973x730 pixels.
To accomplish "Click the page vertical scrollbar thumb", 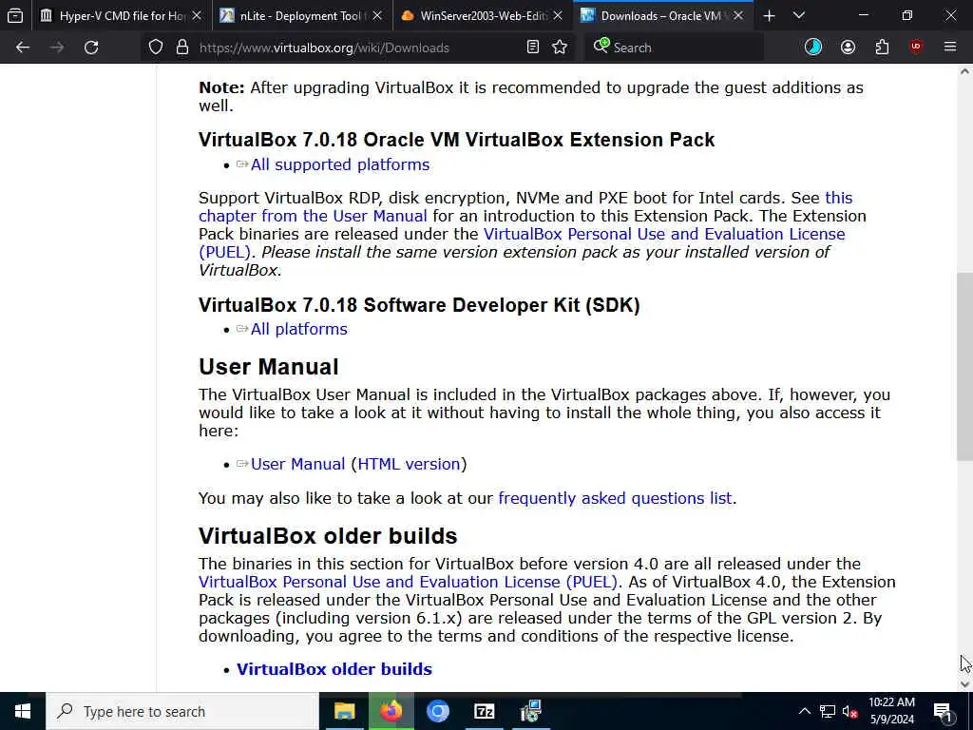I will click(x=964, y=366).
